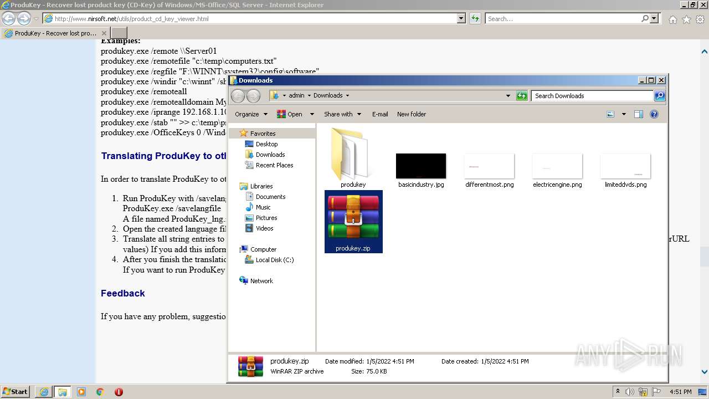The height and width of the screenshot is (399, 709).
Task: Open the previous locations dropdown in the Explorer address bar
Action: click(x=508, y=96)
